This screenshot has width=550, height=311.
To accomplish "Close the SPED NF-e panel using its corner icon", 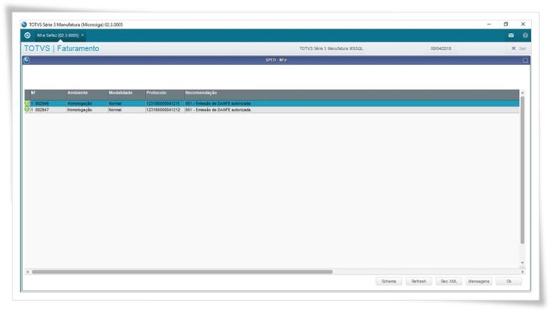I will (525, 60).
